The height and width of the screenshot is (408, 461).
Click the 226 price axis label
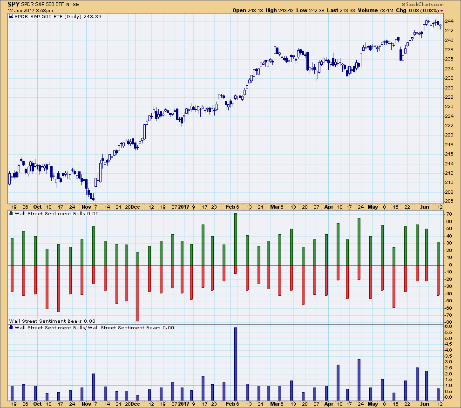tap(449, 107)
